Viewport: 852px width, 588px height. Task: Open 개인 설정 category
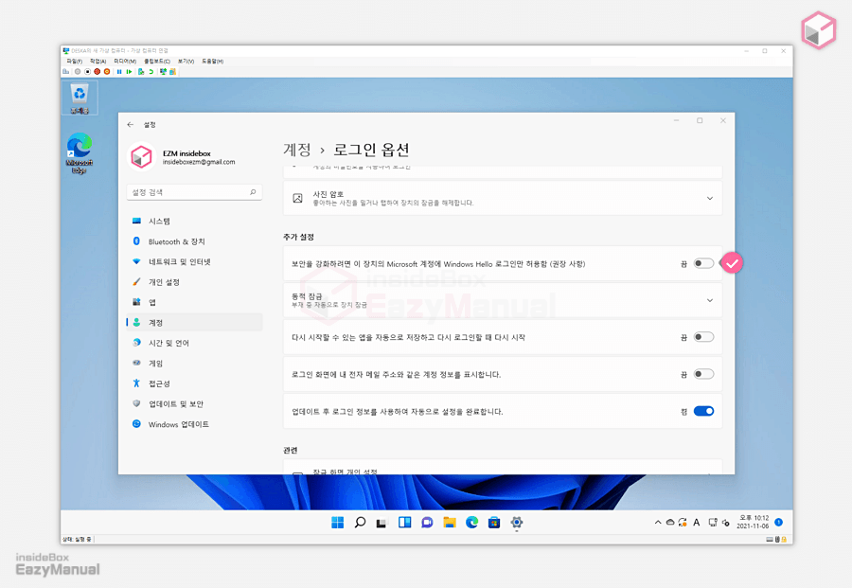(x=194, y=282)
